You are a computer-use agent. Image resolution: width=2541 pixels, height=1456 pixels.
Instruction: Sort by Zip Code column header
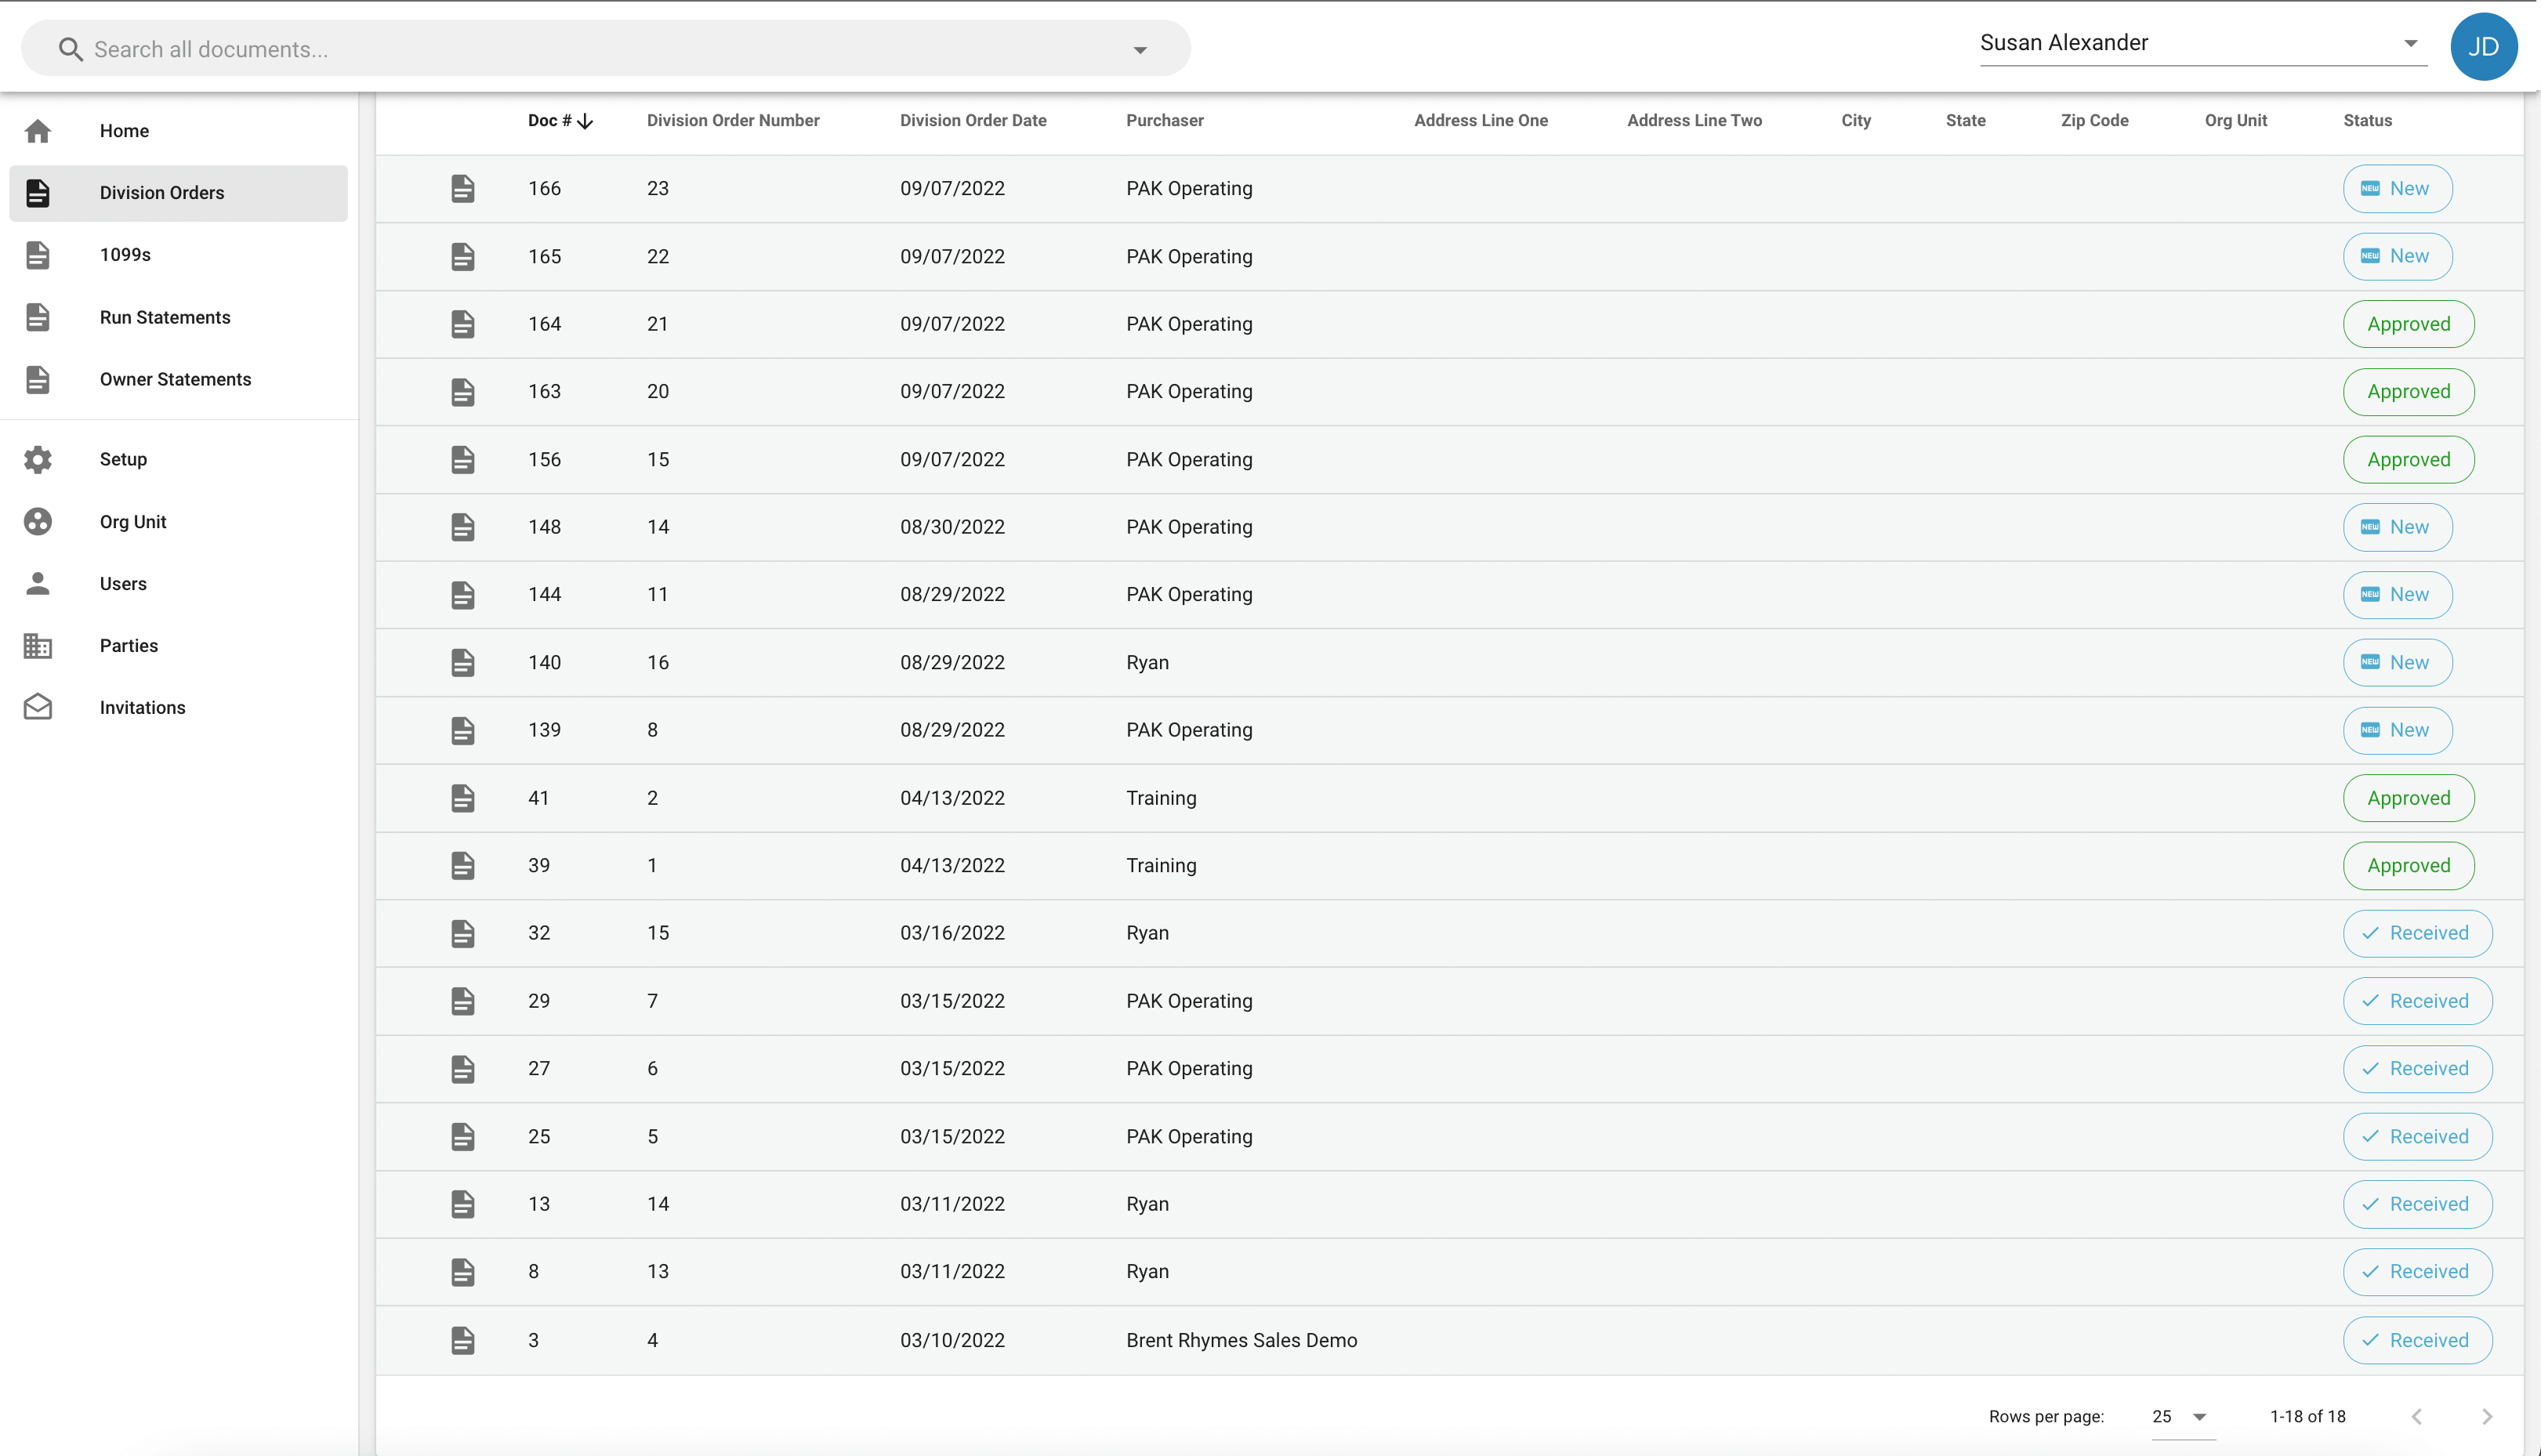pyautogui.click(x=2094, y=121)
